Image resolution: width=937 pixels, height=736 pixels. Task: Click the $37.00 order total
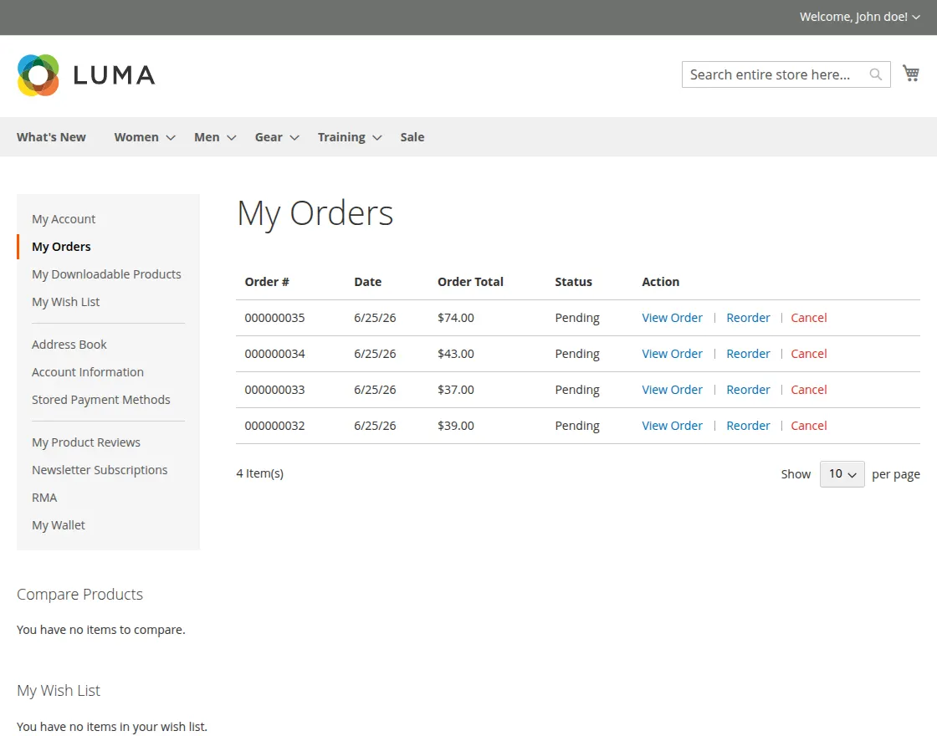[456, 390]
